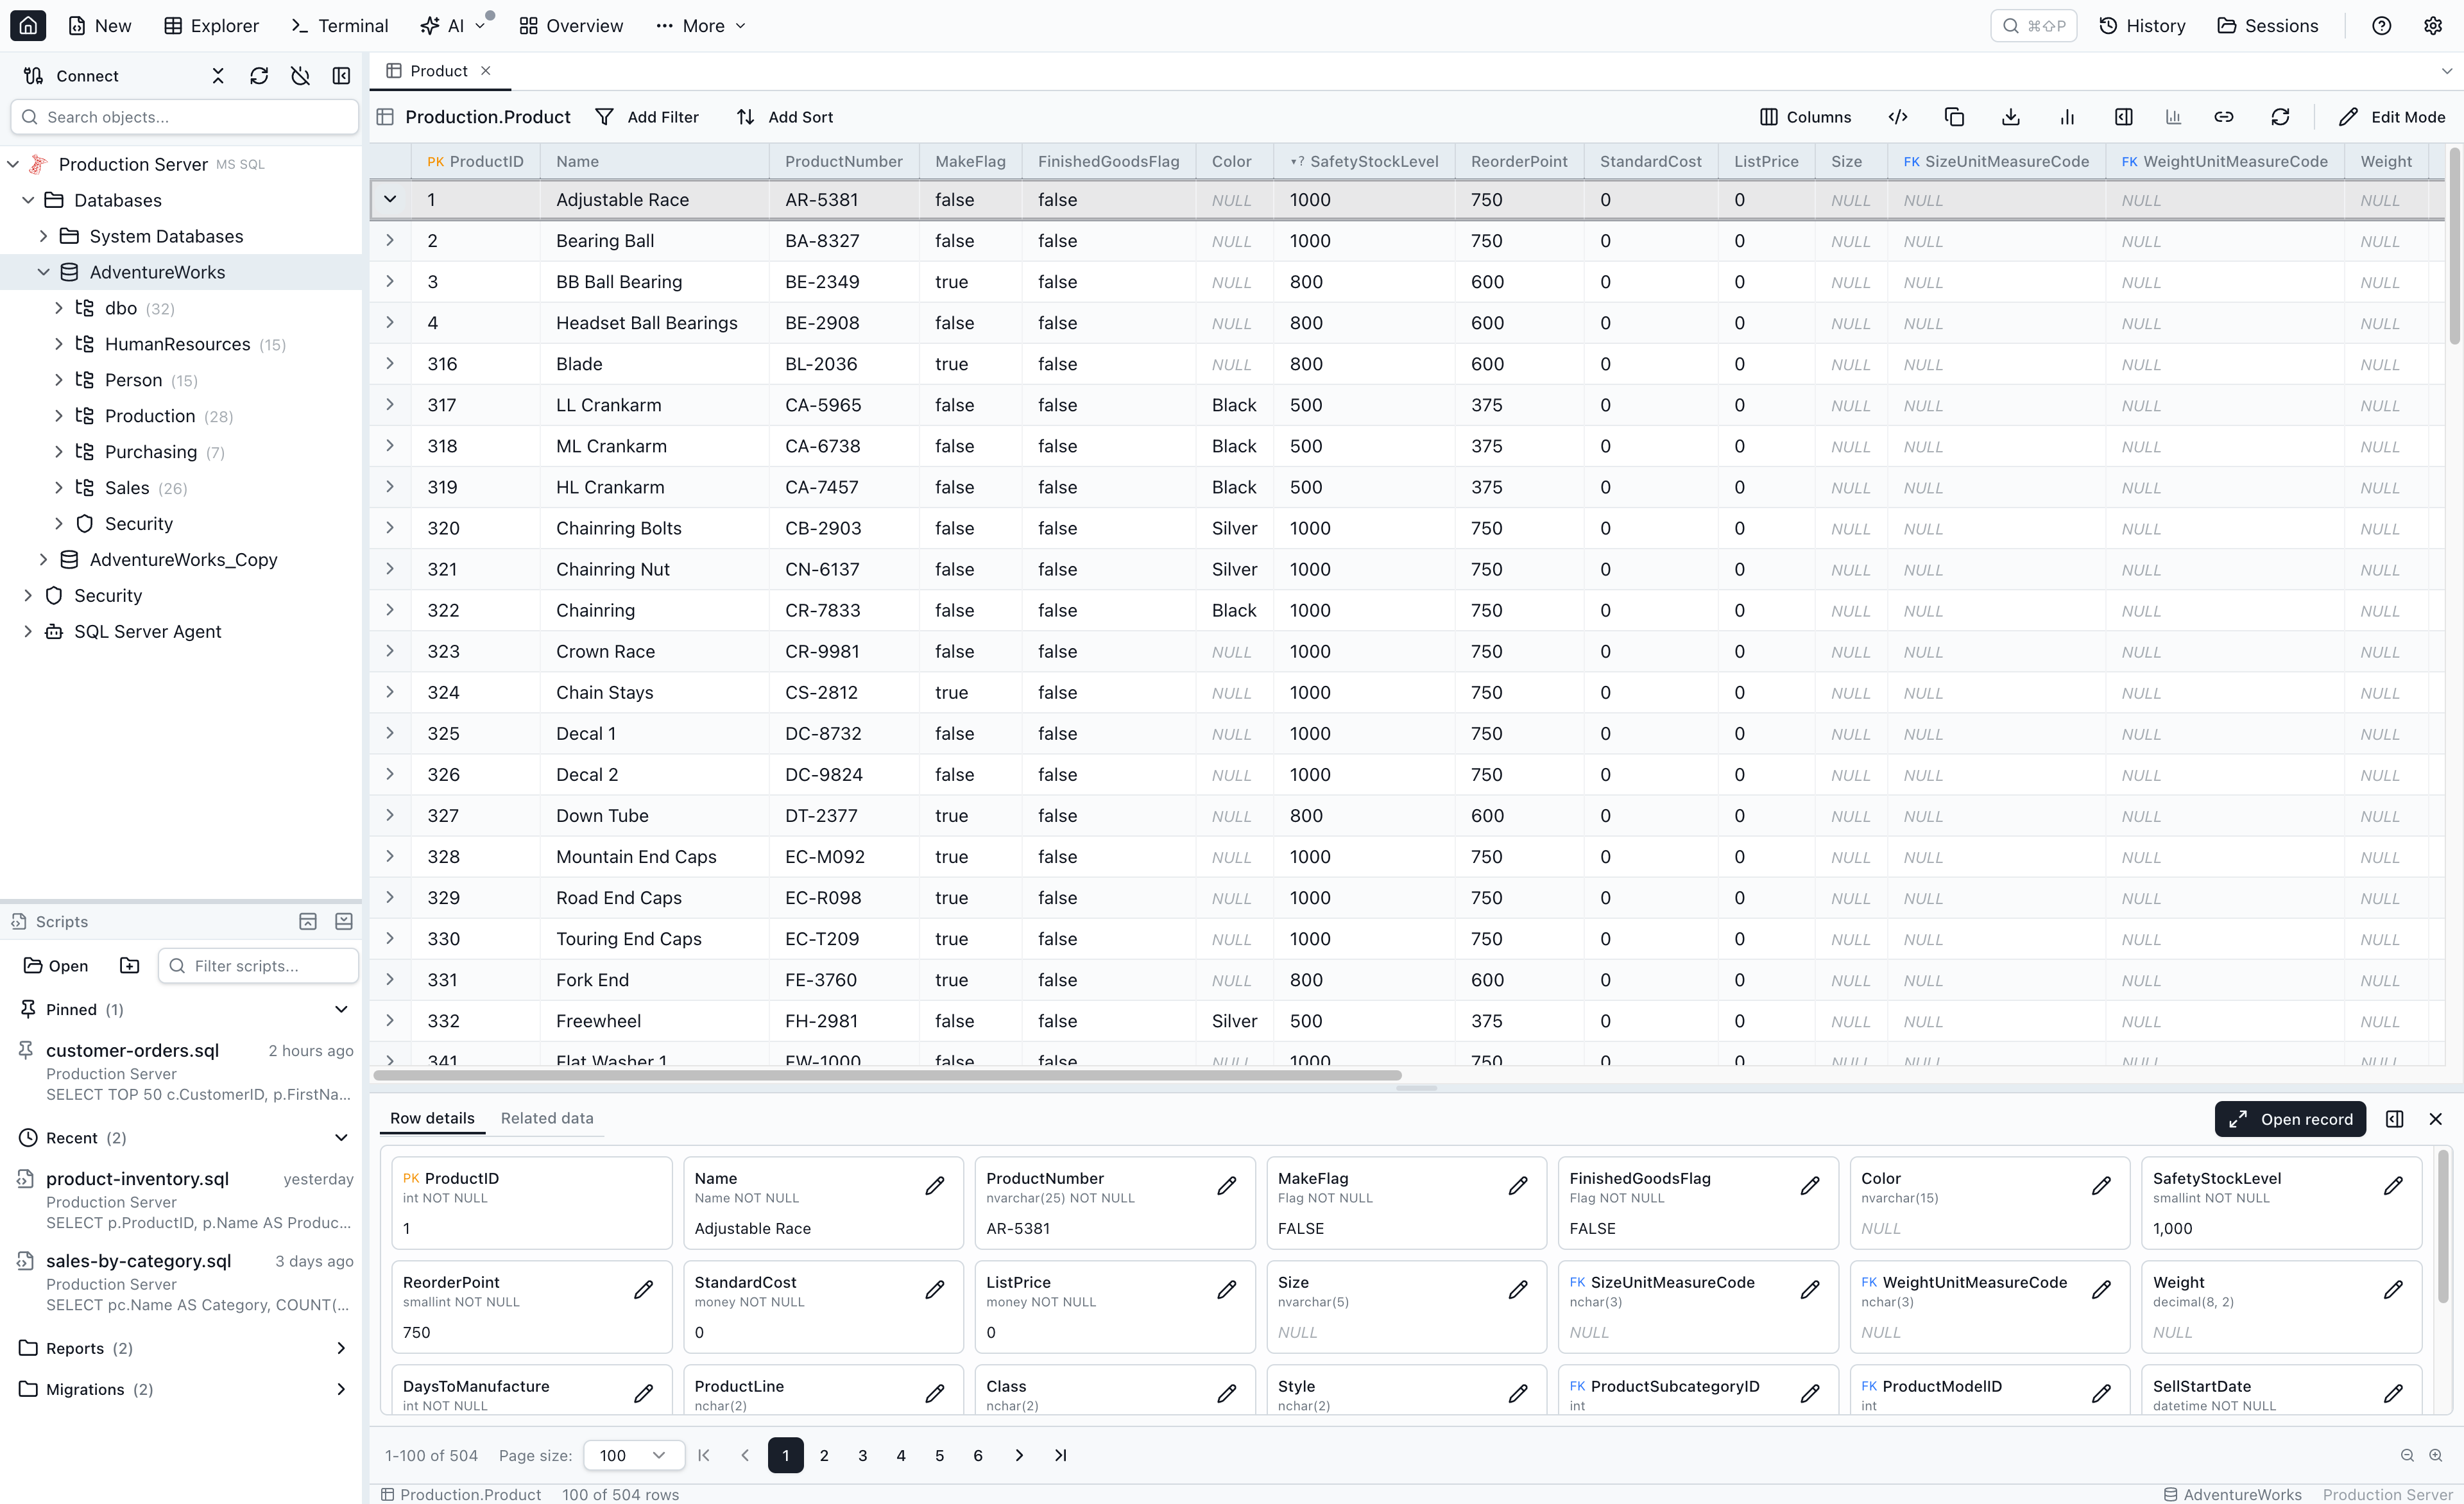Open the Columns chooser
Viewport: 2464px width, 1504px height.
(1806, 117)
